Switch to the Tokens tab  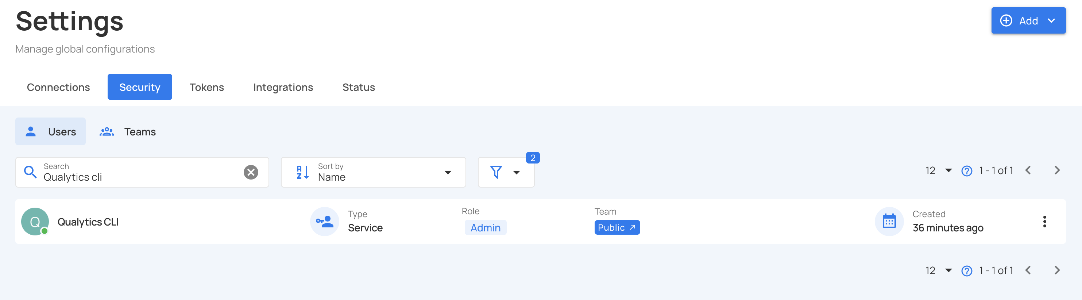206,87
